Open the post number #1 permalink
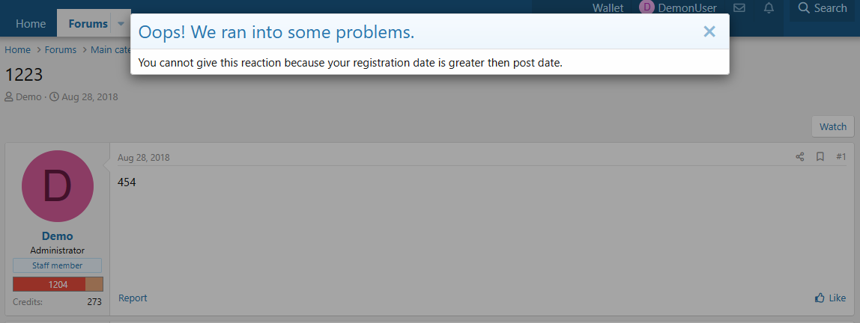Image resolution: width=860 pixels, height=323 pixels. pyautogui.click(x=841, y=157)
